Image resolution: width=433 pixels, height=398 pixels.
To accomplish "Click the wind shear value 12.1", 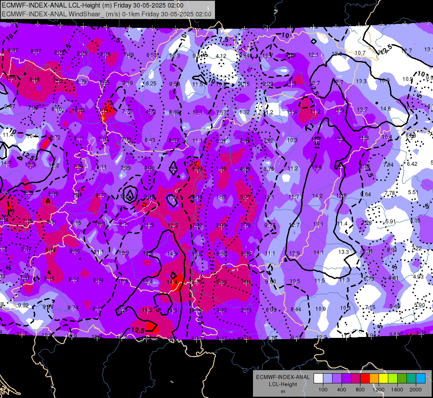I will pyautogui.click(x=313, y=55).
